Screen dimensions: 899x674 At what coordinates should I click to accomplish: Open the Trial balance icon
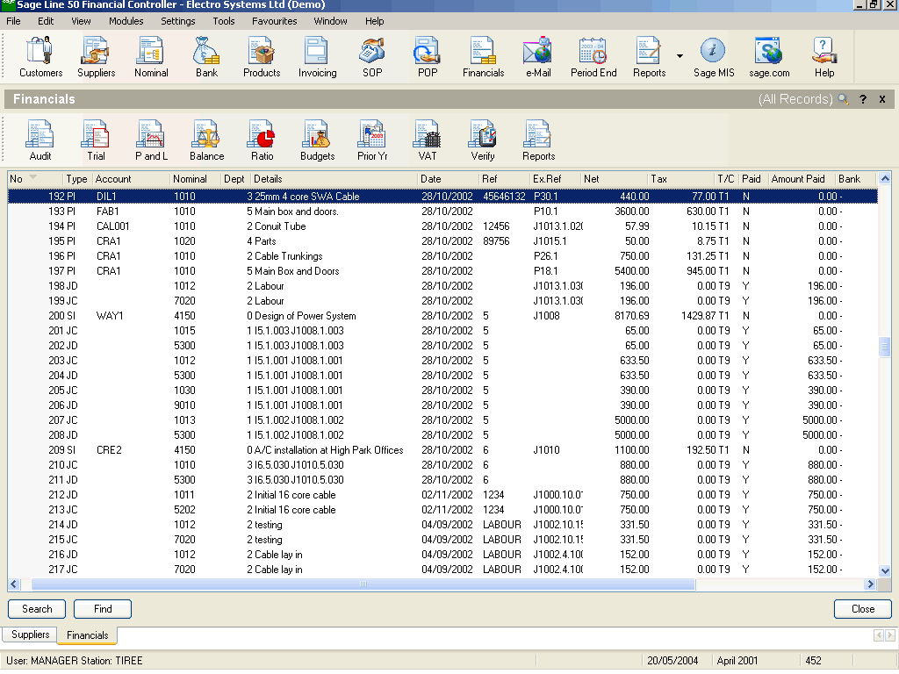tap(96, 140)
